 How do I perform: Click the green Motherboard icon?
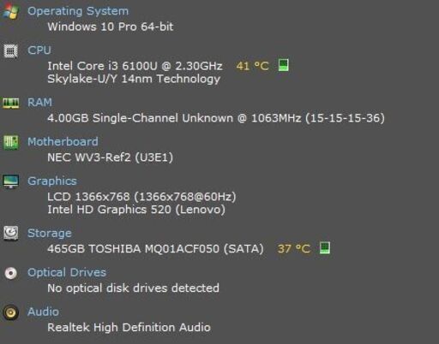pyautogui.click(x=10, y=142)
